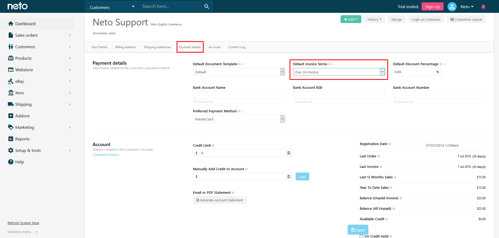Click the user avatar icon
Image resolution: width=499 pixels, height=238 pixels.
click(x=452, y=7)
